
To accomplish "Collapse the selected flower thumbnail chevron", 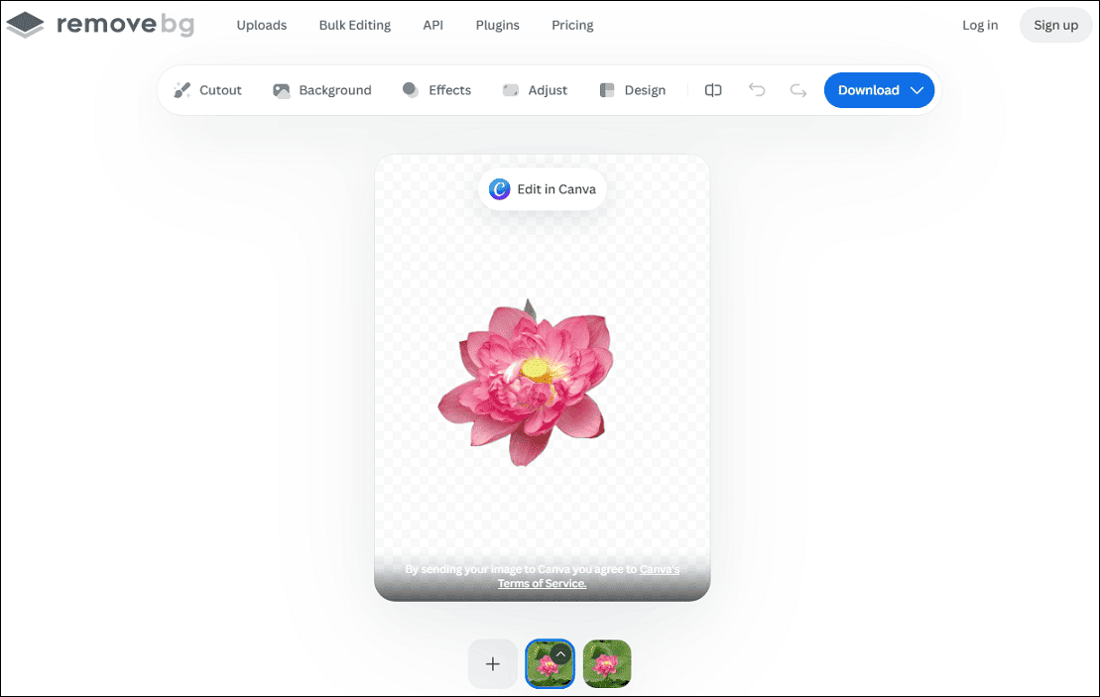I will click(x=561, y=654).
